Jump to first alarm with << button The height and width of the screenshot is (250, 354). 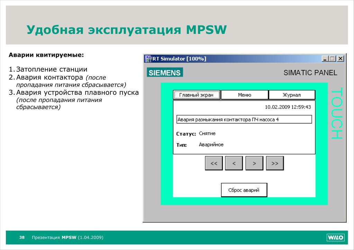(214, 163)
